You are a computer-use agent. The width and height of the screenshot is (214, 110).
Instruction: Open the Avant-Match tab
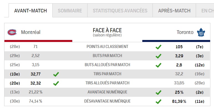(30, 10)
